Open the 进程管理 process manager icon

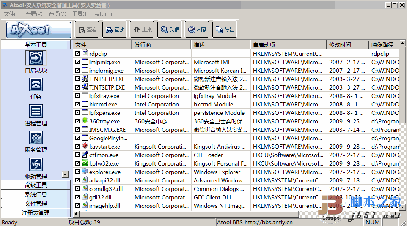point(36,112)
